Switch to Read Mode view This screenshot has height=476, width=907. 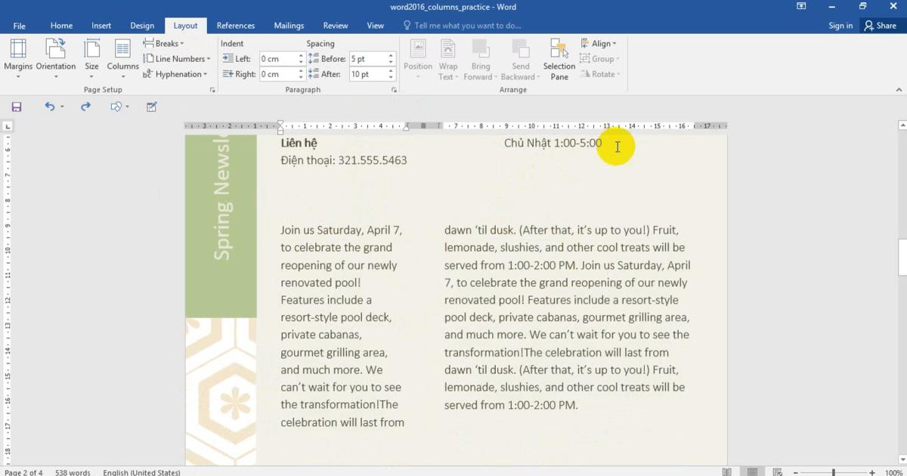(726, 472)
